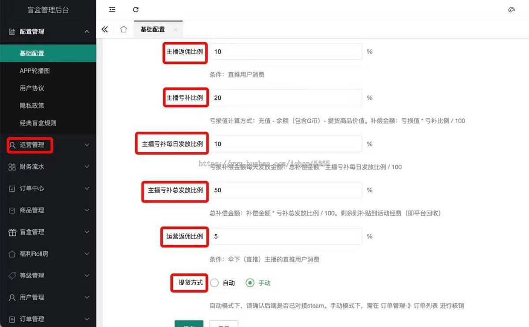Image resolution: width=529 pixels, height=327 pixels.
Task: Click the green save button
Action: pos(189,324)
